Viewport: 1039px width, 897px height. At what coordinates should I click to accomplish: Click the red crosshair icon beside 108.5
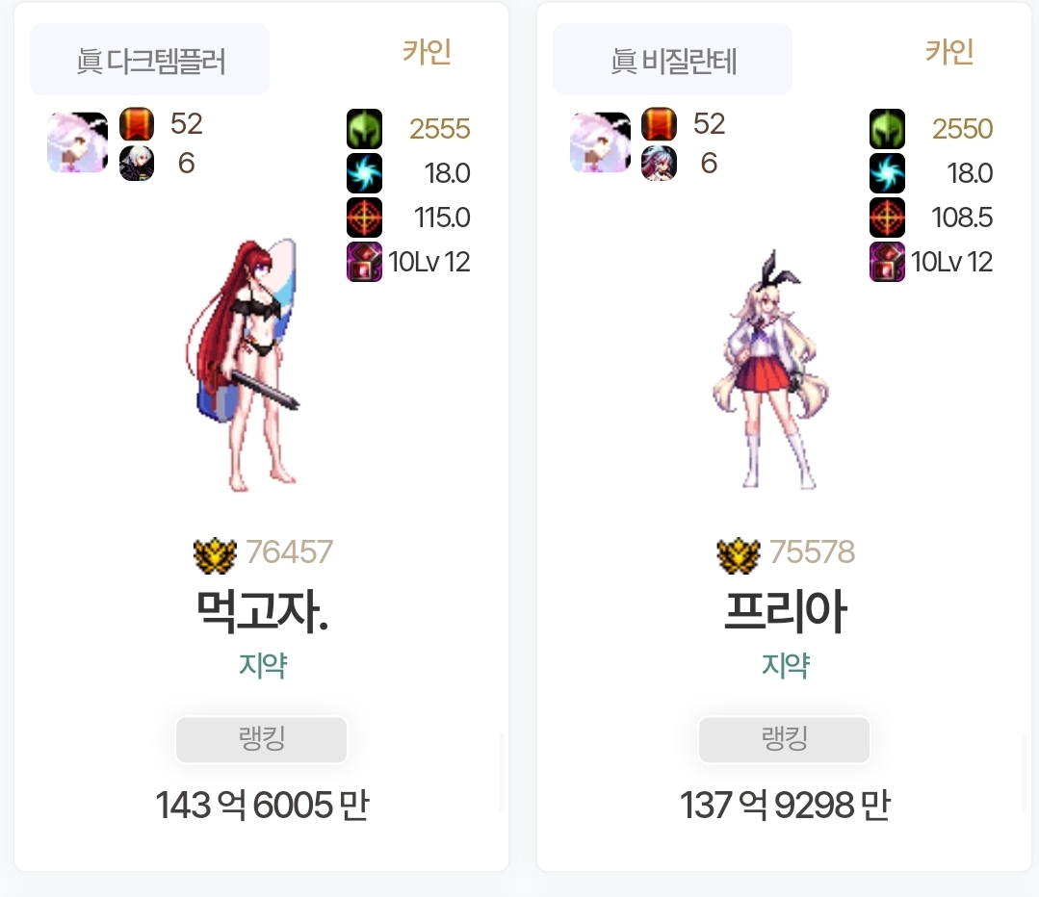pyautogui.click(x=887, y=218)
